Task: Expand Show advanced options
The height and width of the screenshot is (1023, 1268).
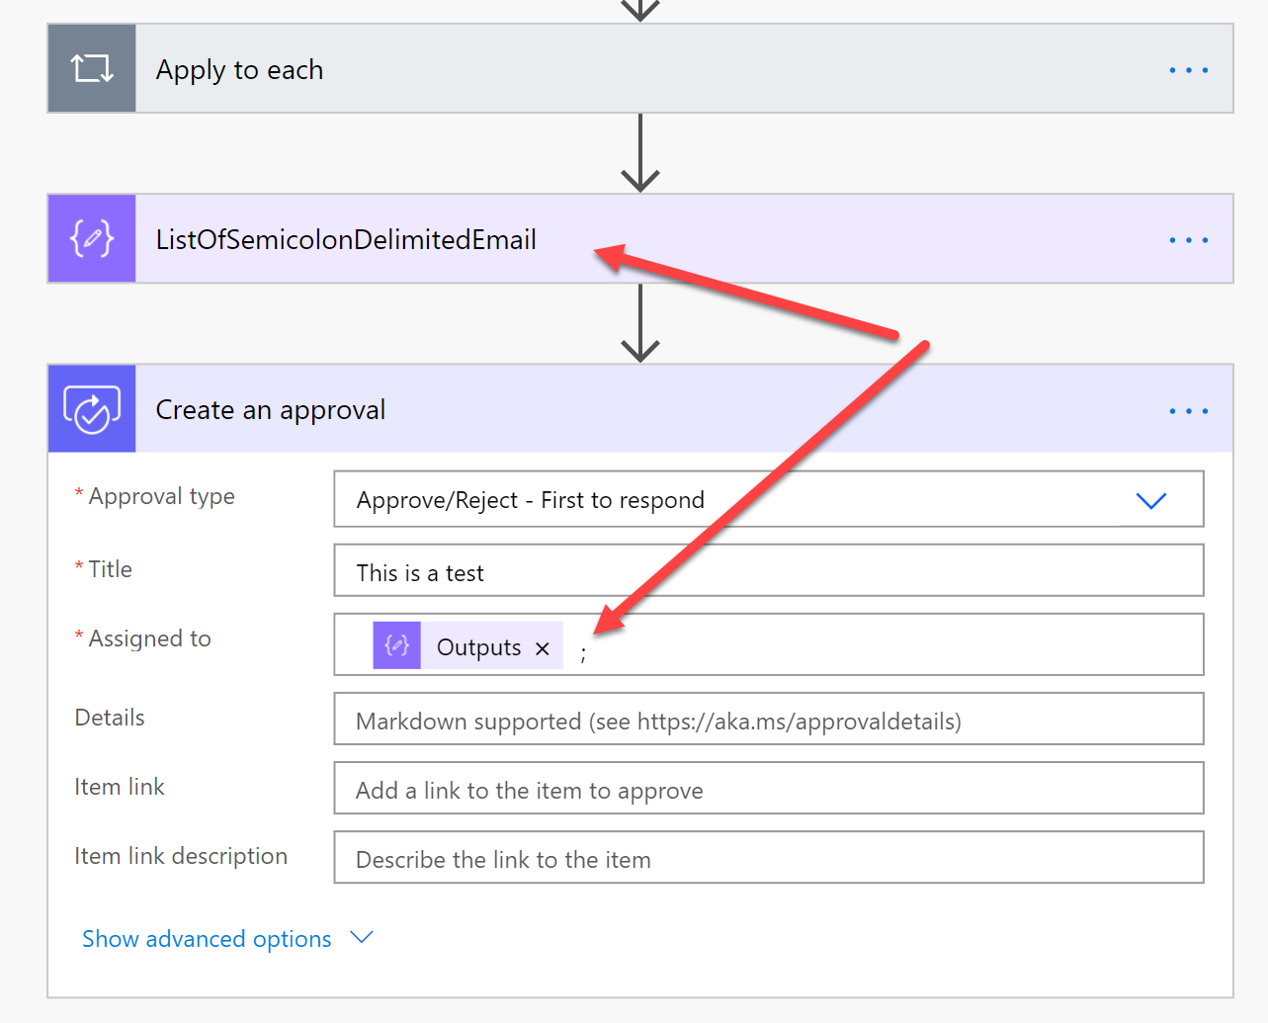Action: click(207, 939)
